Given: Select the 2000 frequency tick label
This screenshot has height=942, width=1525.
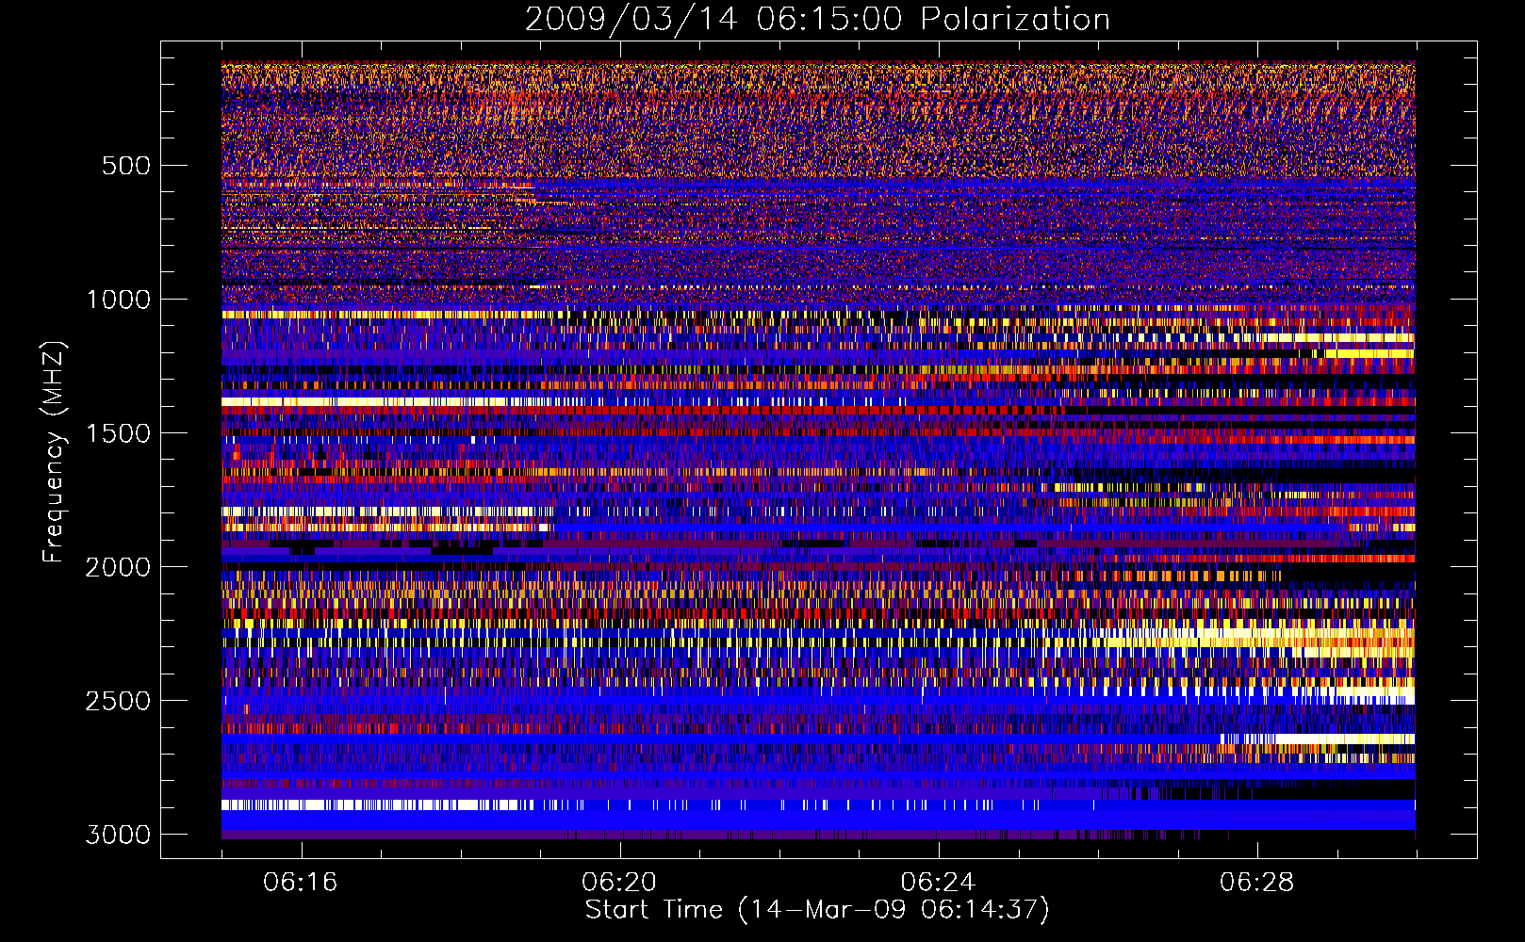Looking at the screenshot, I should click(x=118, y=567).
